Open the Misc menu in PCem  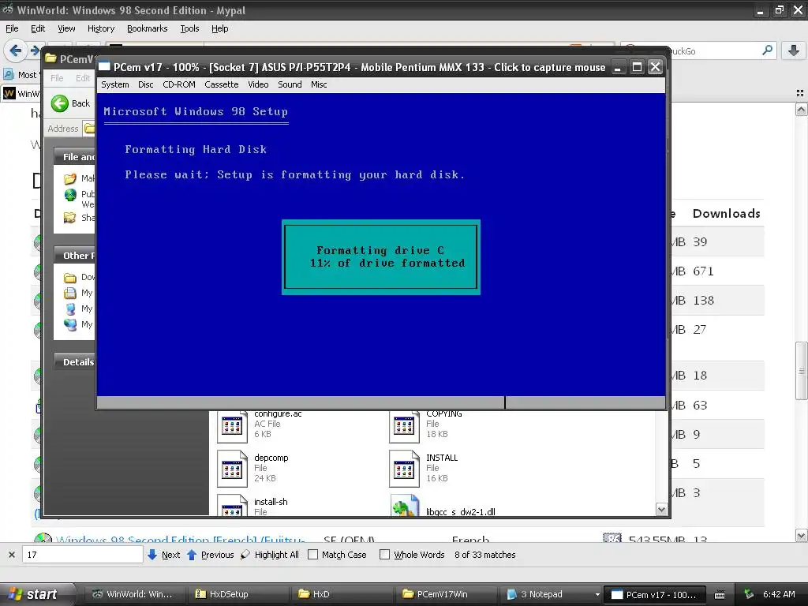tap(319, 84)
